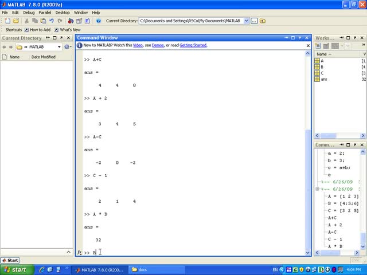Open Current Directory gear actions menu
This screenshot has width=367, height=275.
pyautogui.click(x=68, y=47)
